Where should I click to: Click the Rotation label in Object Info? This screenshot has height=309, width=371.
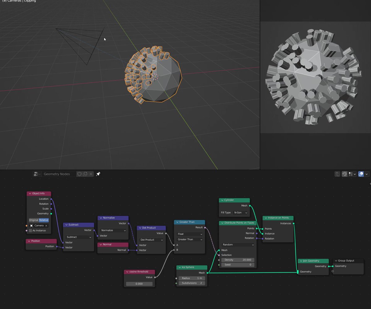[44, 204]
